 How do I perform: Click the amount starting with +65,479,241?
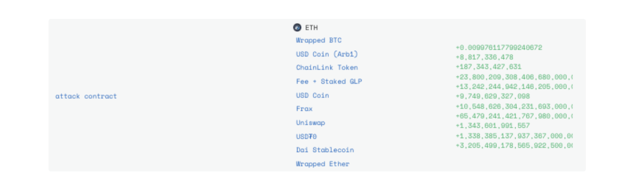coord(514,116)
